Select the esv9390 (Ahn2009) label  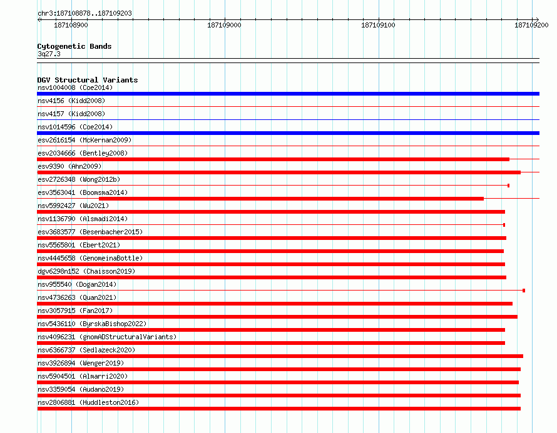point(69,166)
